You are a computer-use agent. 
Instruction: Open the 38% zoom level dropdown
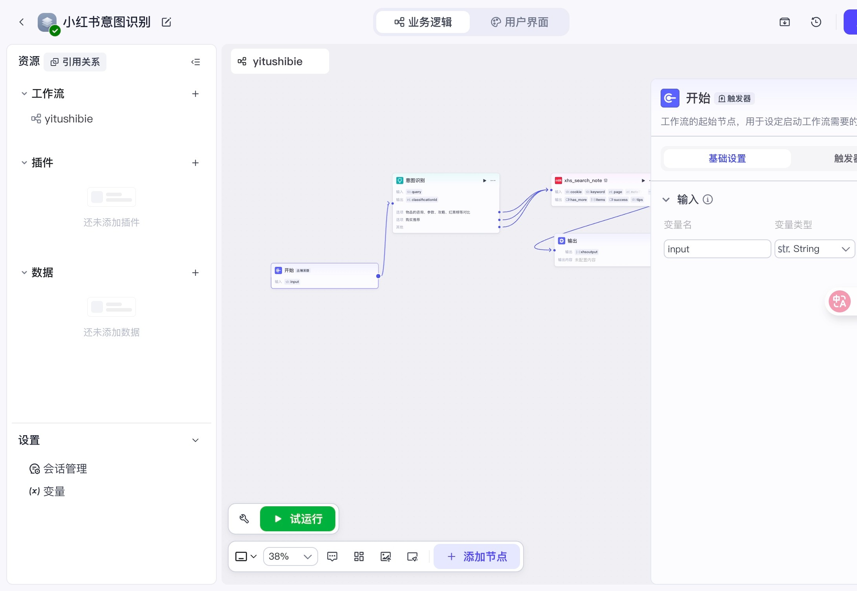pos(290,556)
